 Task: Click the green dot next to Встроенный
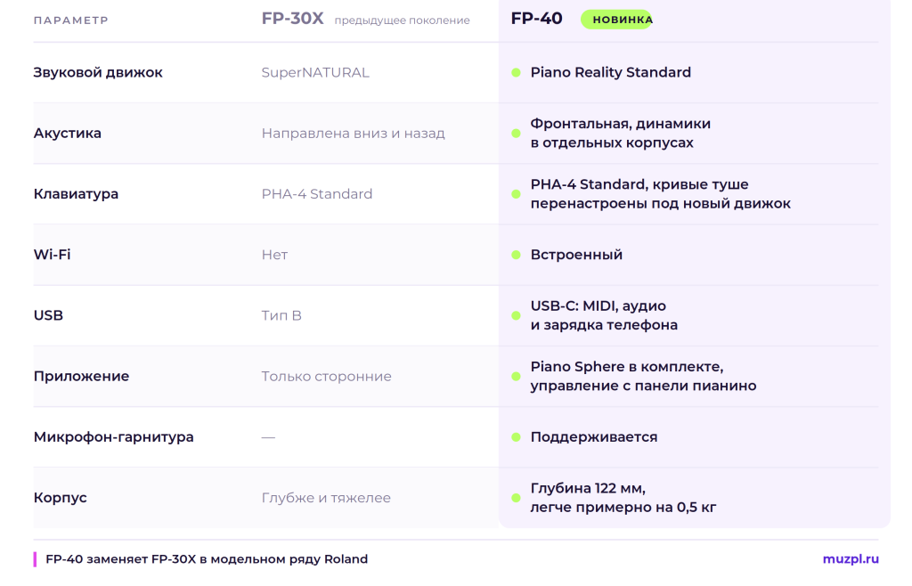pyautogui.click(x=516, y=255)
